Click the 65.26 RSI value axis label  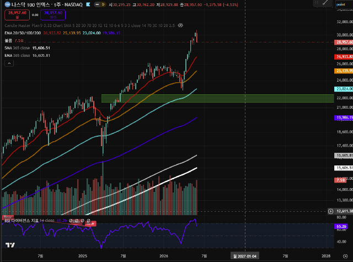pos(341,227)
